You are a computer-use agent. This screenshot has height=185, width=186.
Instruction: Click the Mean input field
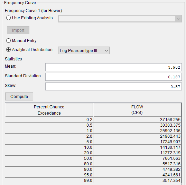point(113,67)
